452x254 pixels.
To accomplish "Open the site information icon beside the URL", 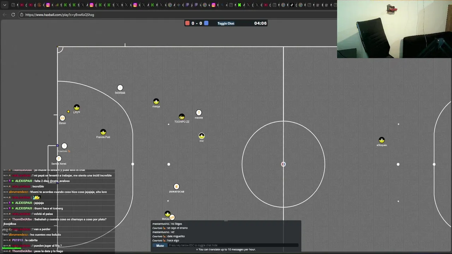I will pyautogui.click(x=22, y=15).
